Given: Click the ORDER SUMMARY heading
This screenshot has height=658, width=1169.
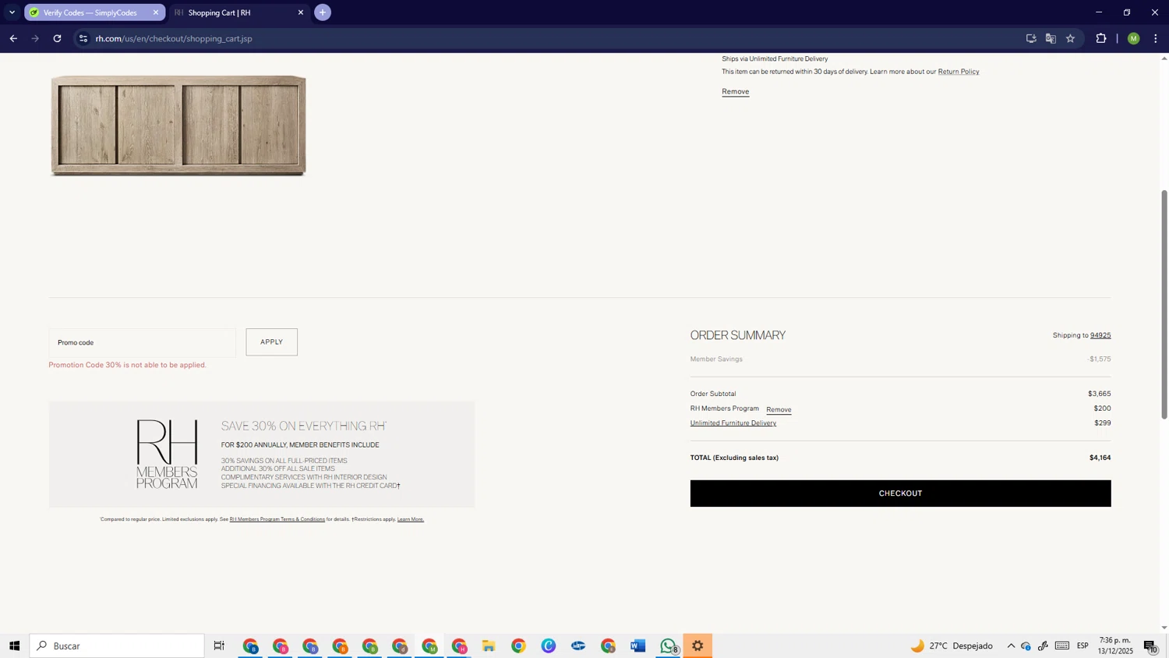Looking at the screenshot, I should coord(738,335).
